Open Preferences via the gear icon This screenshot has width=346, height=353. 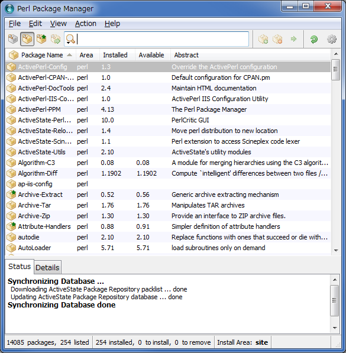click(332, 39)
